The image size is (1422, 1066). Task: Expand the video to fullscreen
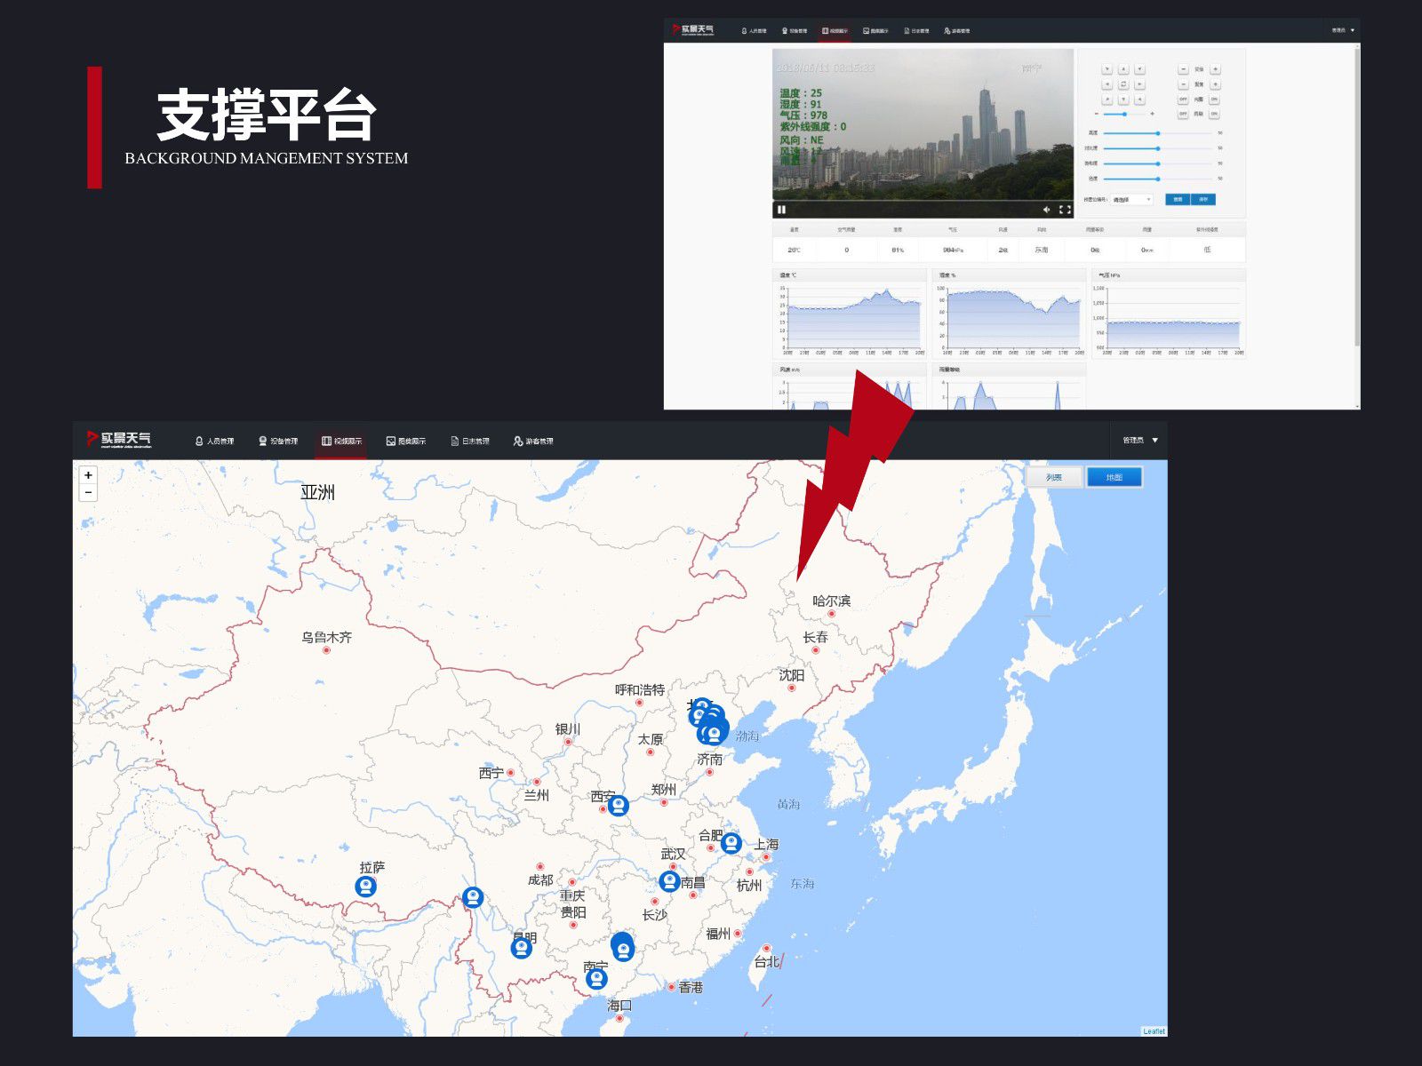click(1065, 210)
